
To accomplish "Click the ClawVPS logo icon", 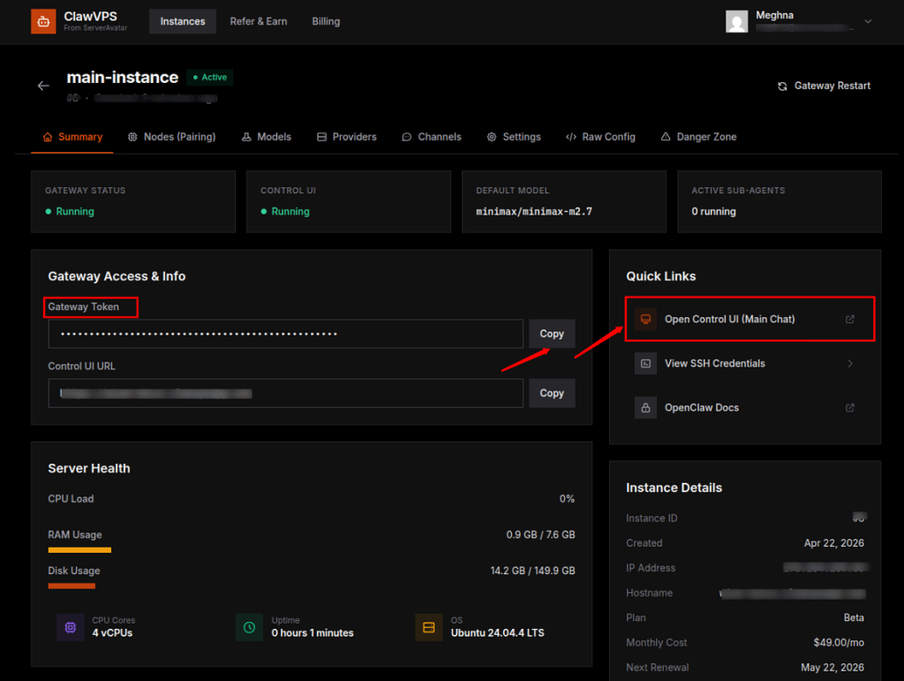I will pos(42,20).
